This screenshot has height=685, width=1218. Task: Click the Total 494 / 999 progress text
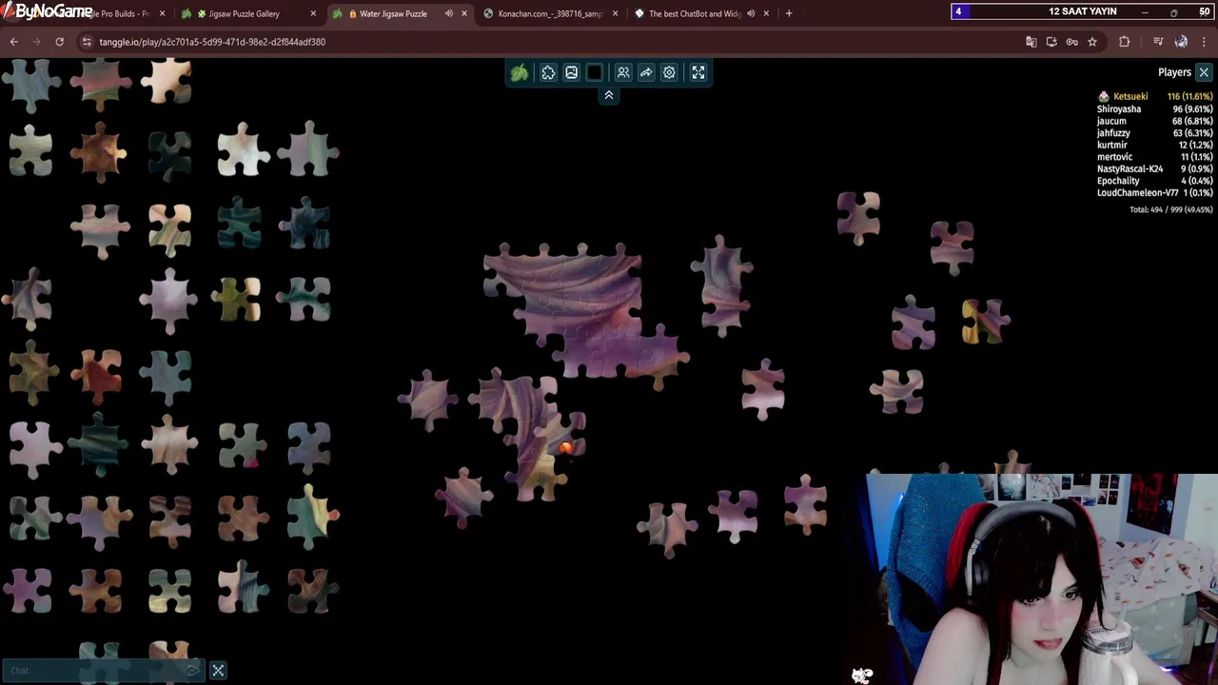coord(1170,209)
